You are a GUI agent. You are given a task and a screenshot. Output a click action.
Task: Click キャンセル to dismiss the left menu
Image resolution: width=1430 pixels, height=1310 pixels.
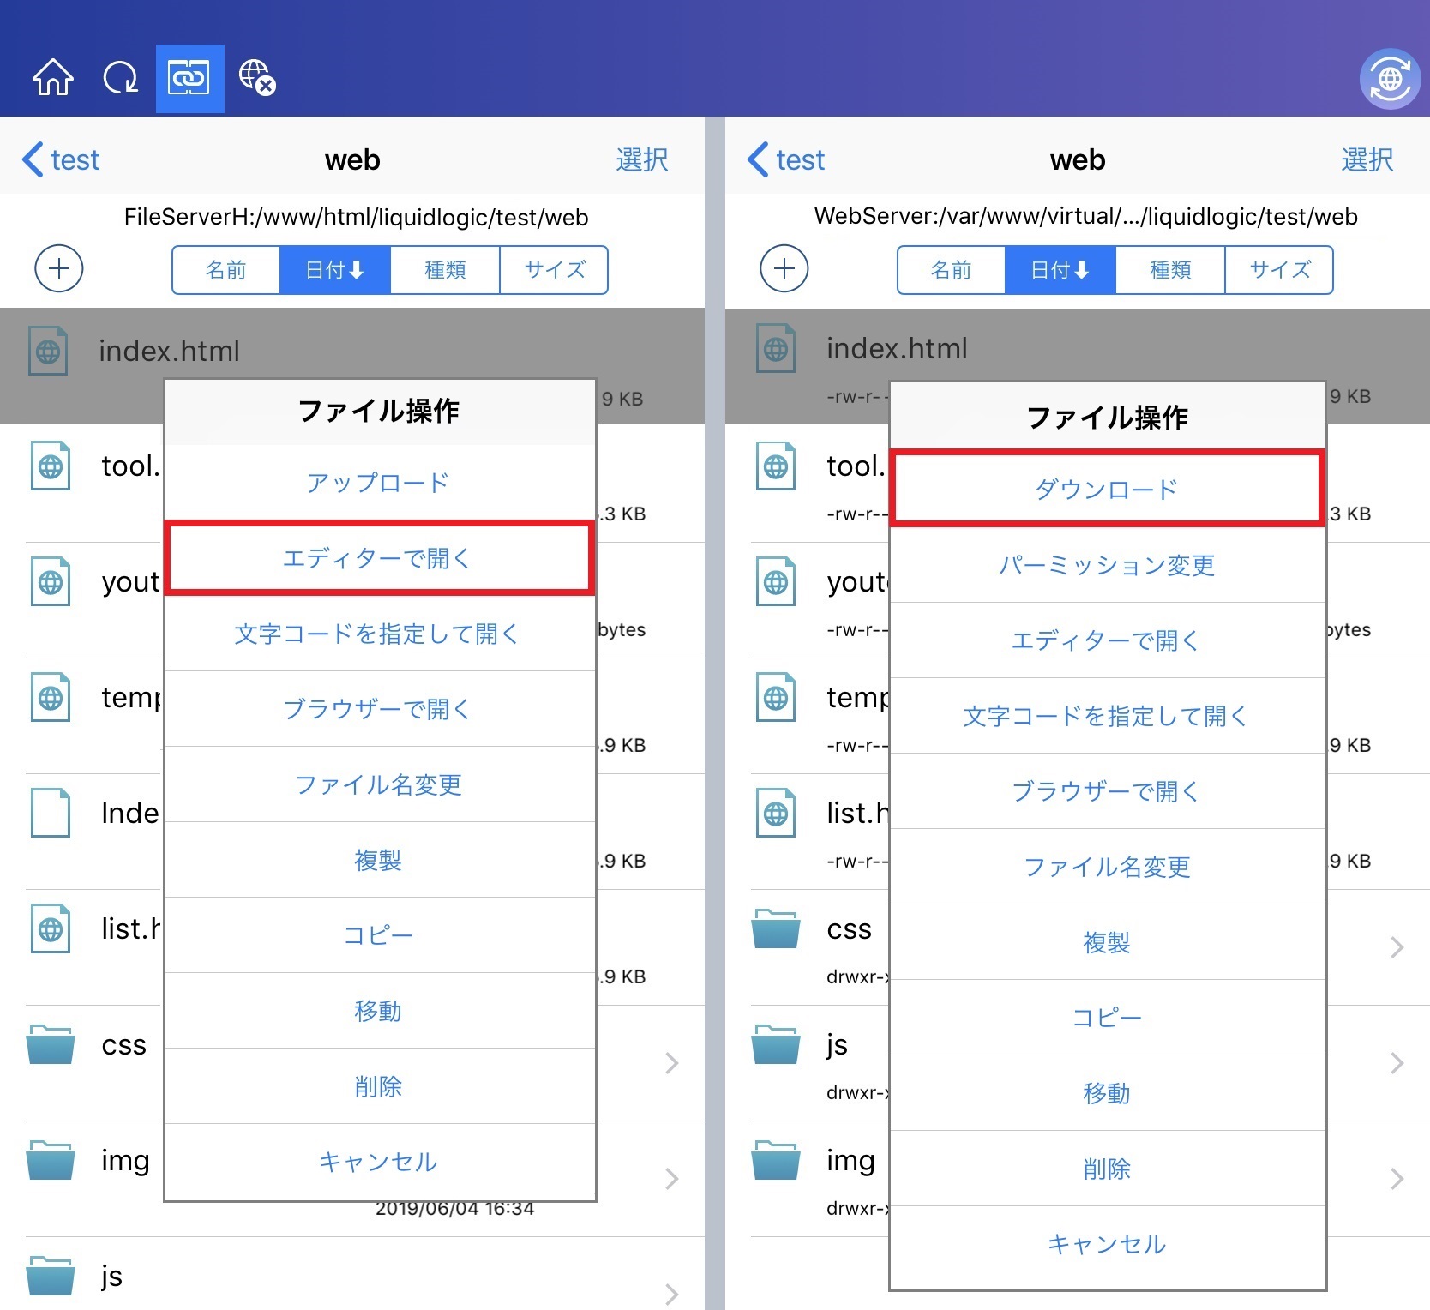[378, 1163]
